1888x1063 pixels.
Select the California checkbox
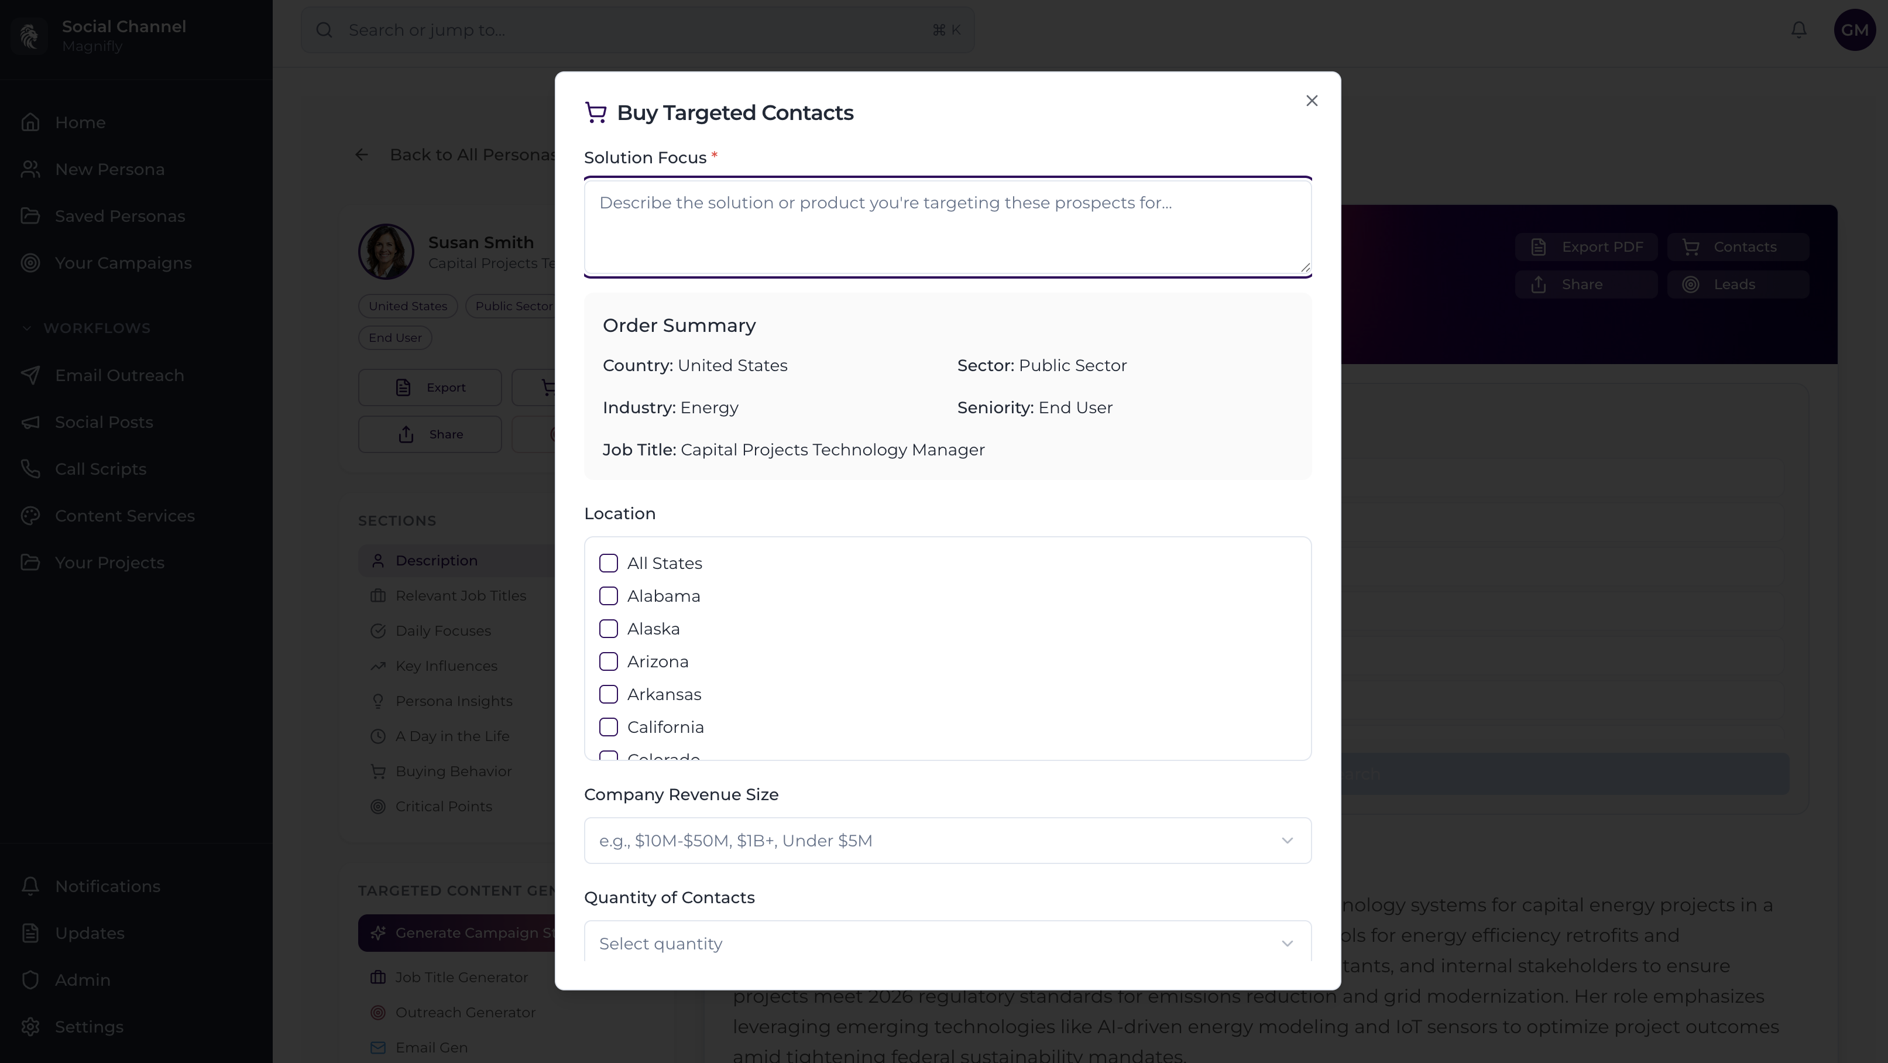[608, 727]
